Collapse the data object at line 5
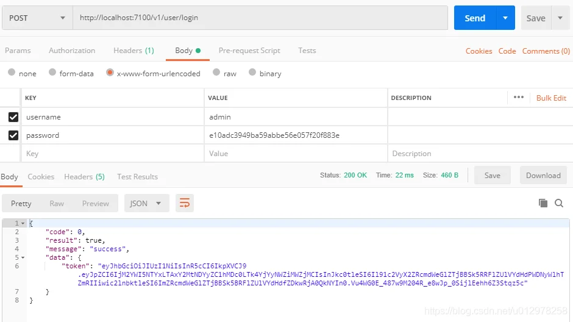 [x=23, y=257]
